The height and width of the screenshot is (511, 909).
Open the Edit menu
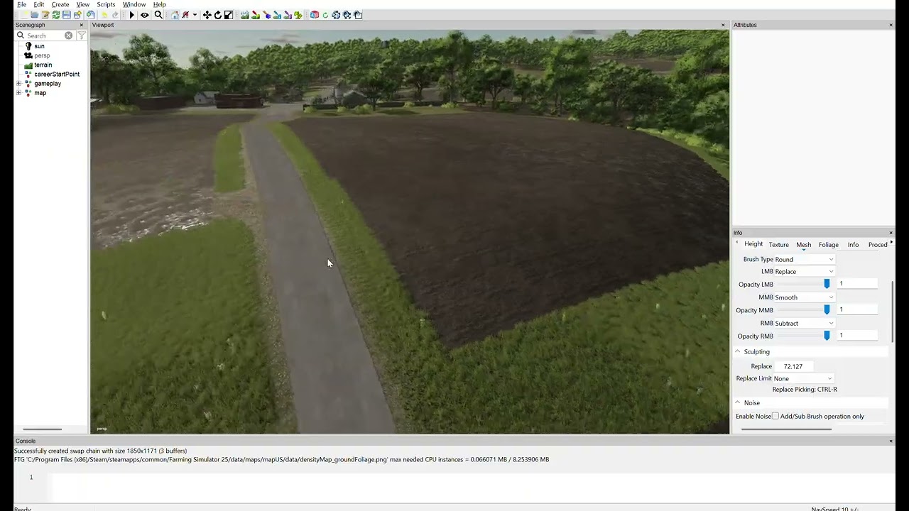(x=39, y=4)
